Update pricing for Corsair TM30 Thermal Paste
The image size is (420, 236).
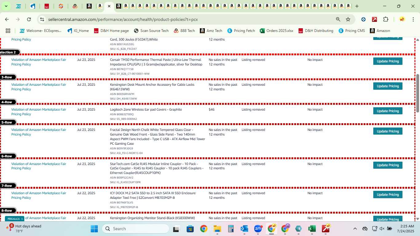tap(388, 61)
